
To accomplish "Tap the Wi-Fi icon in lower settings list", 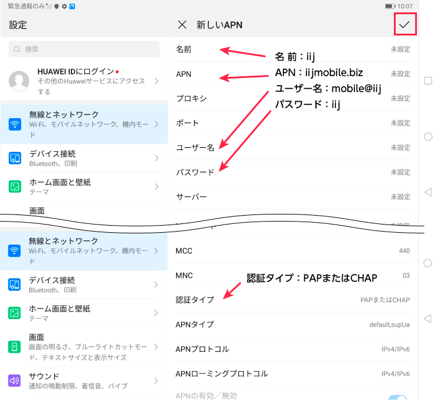I will (14, 251).
